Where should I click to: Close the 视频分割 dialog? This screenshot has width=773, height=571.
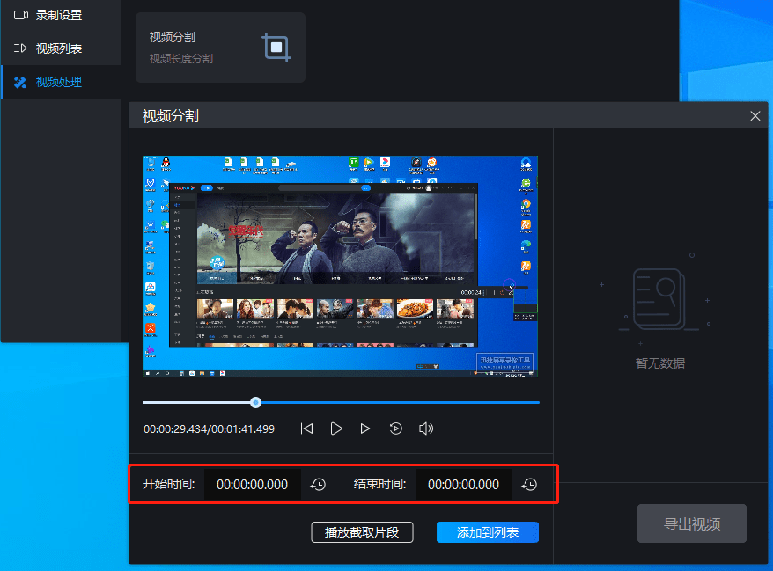(x=755, y=116)
